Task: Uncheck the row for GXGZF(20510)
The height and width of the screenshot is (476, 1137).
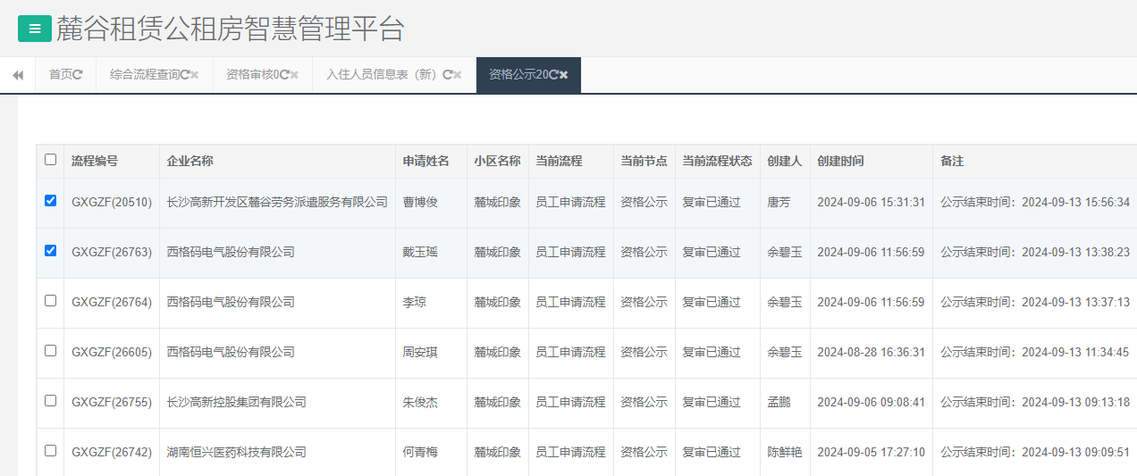Action: click(x=50, y=201)
